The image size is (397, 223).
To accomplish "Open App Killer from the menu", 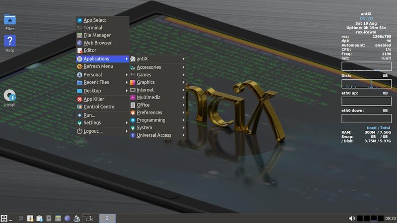I will [103, 99].
